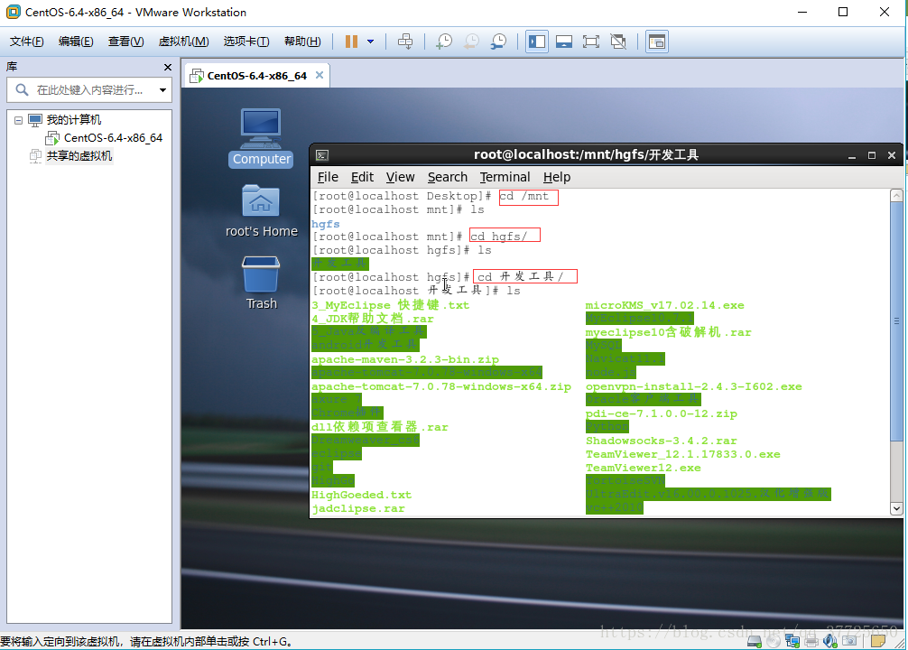The image size is (908, 650).
Task: Open the snapshot manager
Action: pyautogui.click(x=498, y=42)
